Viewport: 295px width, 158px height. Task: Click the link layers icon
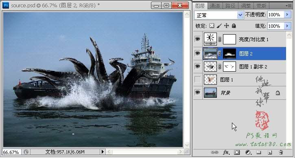pyautogui.click(x=214, y=152)
